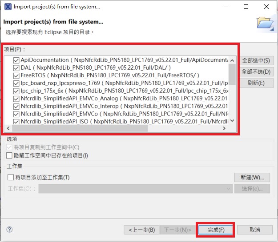278x242 pixels.
Task: Click the horizontal scrollbar right arrow
Action: [x=224, y=128]
